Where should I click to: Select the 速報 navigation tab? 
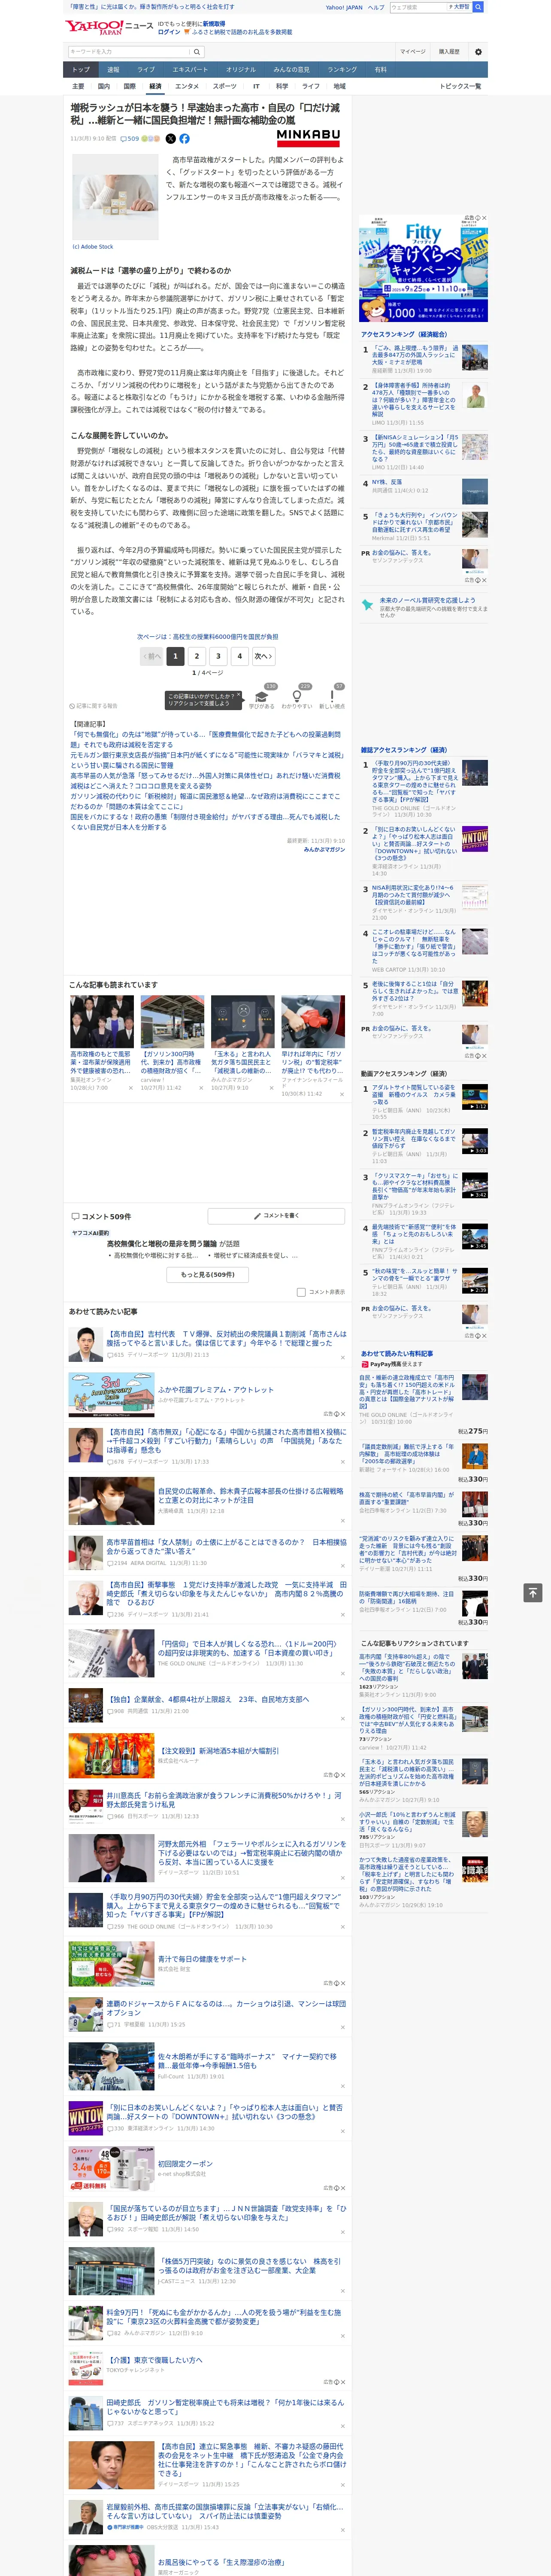tap(113, 69)
